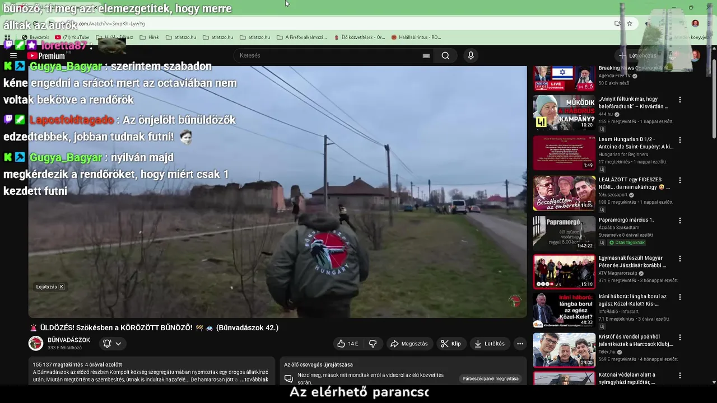Open on-screen keyboard icon in search box
This screenshot has height=403, width=717.
426,55
